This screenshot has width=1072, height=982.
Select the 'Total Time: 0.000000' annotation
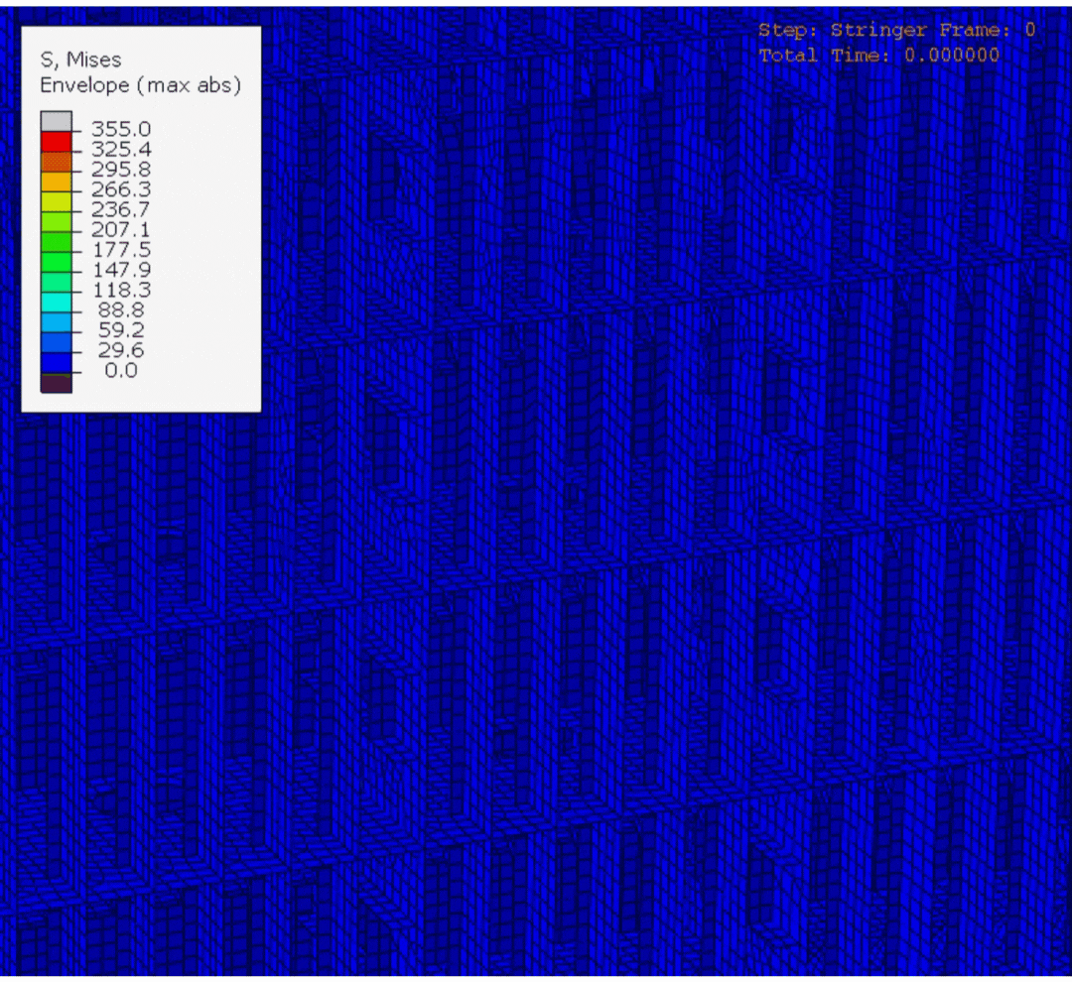(x=878, y=56)
